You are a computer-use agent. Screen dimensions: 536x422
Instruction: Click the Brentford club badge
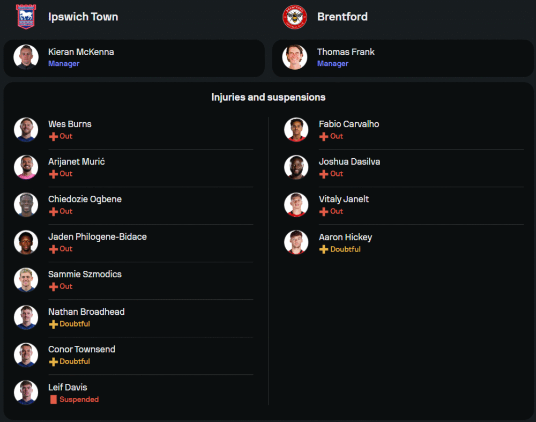click(295, 17)
